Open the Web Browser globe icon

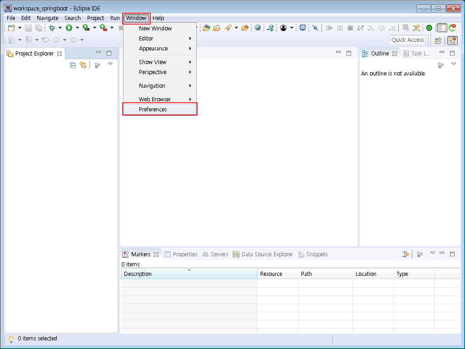(258, 28)
